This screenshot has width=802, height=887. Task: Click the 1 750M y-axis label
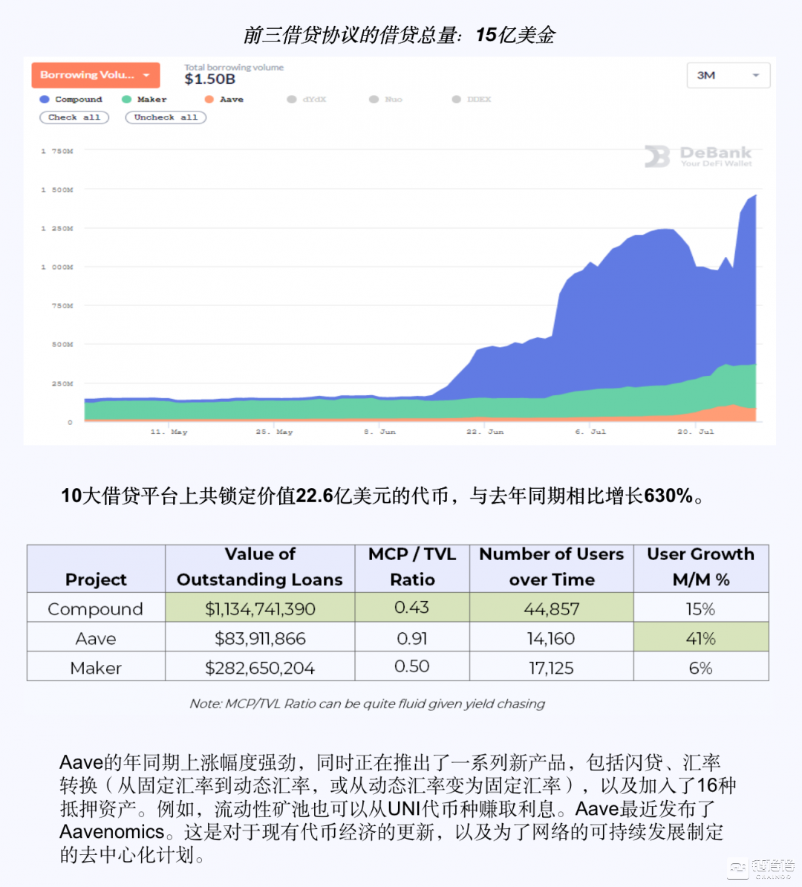tap(57, 151)
